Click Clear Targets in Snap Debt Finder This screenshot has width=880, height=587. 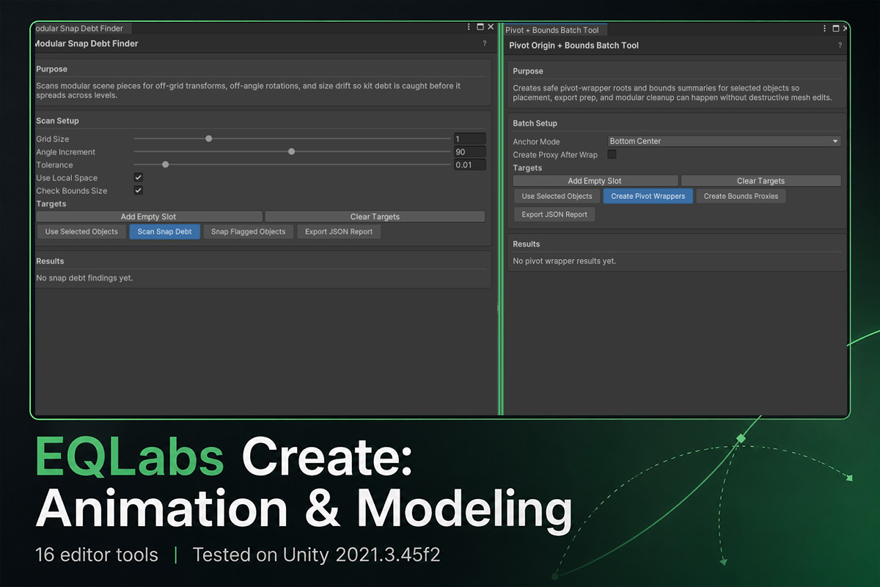coord(375,216)
